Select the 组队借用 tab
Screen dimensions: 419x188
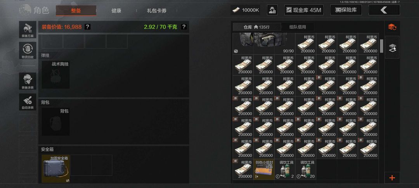tap(298, 27)
